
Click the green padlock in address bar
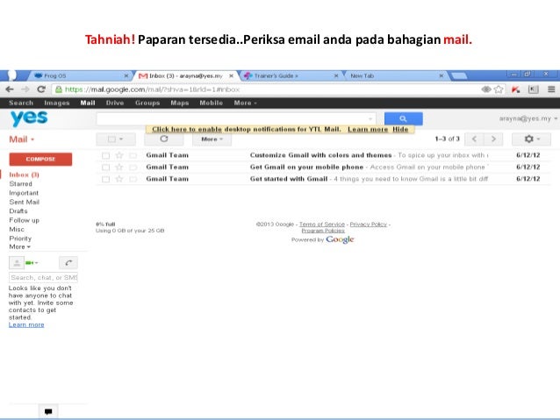(x=59, y=89)
